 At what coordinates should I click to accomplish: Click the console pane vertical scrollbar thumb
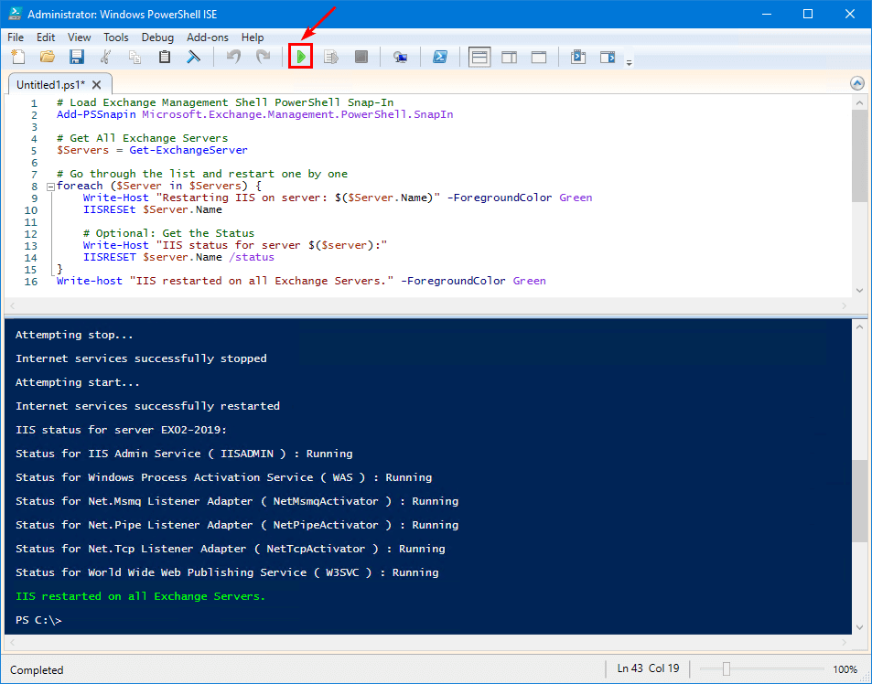(x=859, y=500)
